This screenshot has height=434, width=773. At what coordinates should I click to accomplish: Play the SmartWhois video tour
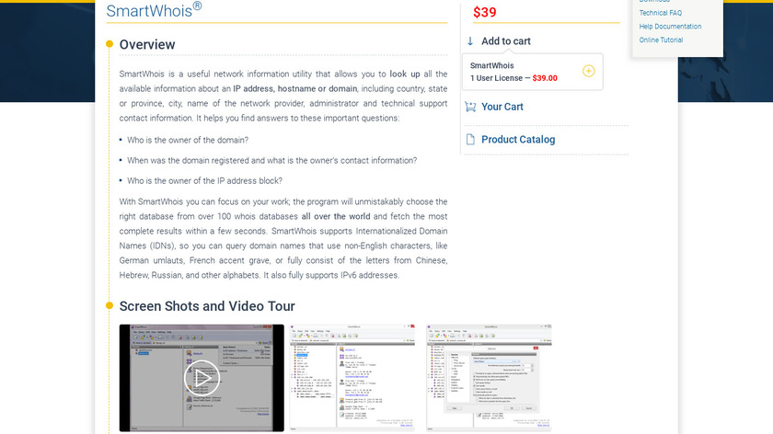(x=202, y=378)
